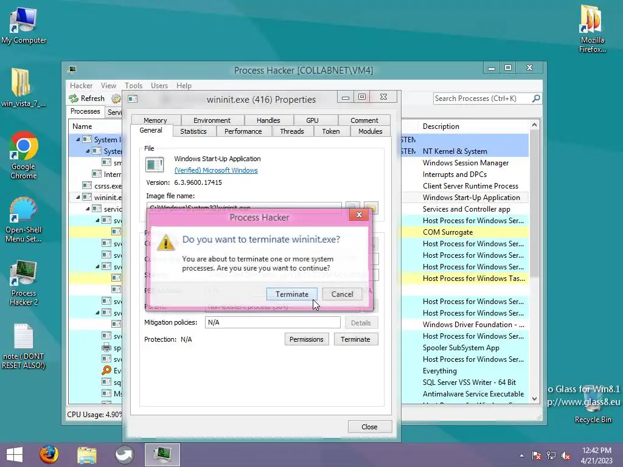Click the Refresh toolbar button
The image size is (623, 467).
87,99
